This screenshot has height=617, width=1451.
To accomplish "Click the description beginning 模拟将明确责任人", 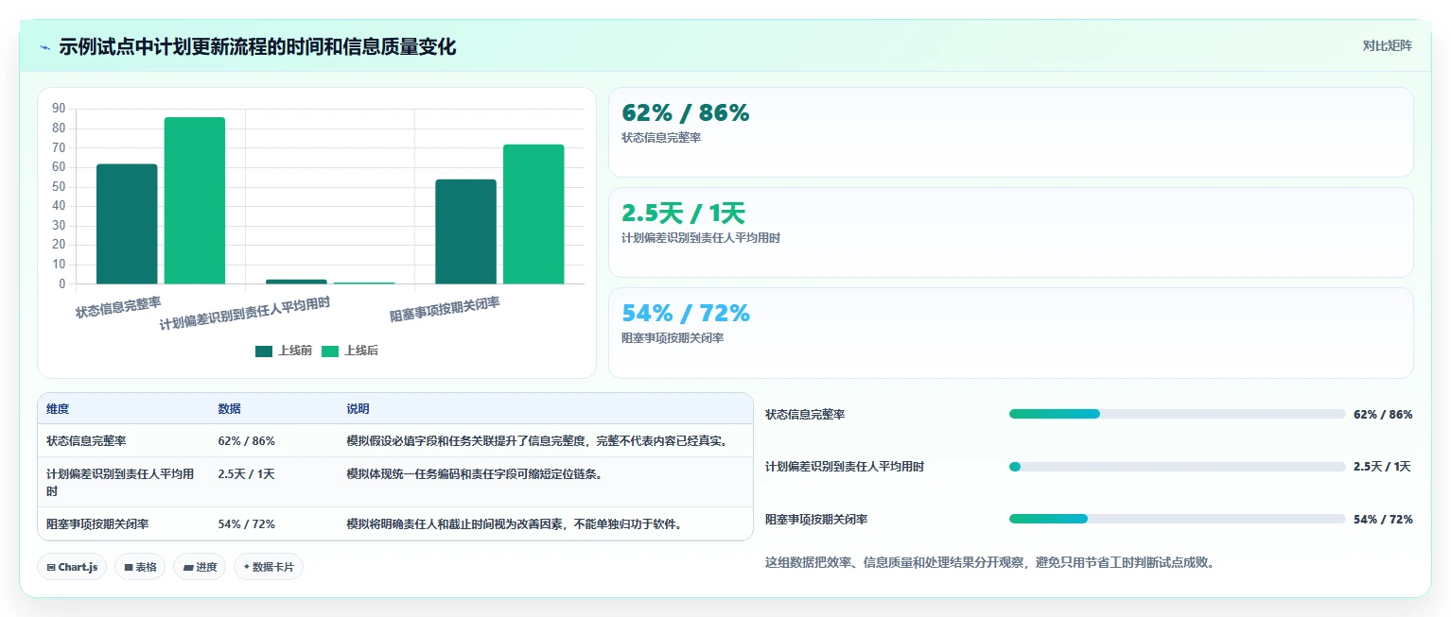I will click(515, 524).
